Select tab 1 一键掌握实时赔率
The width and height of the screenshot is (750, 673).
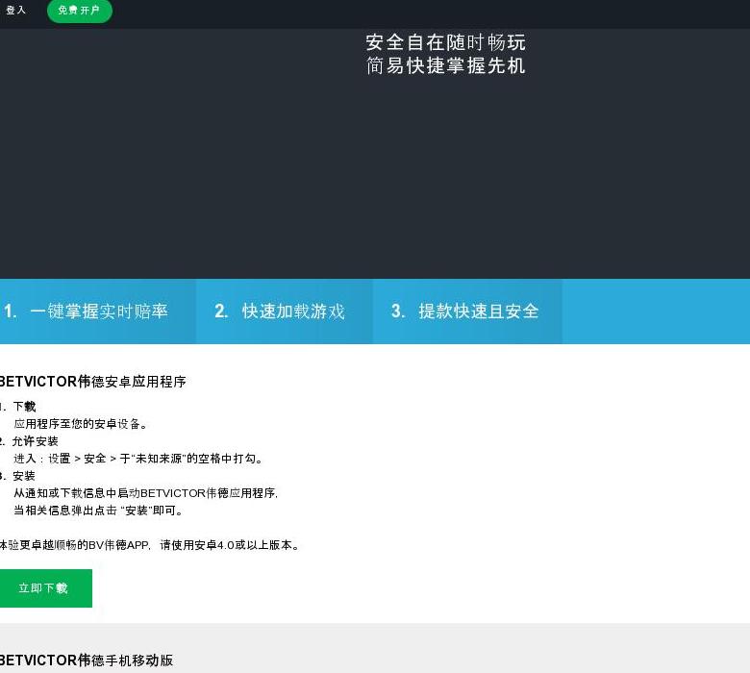click(x=97, y=312)
